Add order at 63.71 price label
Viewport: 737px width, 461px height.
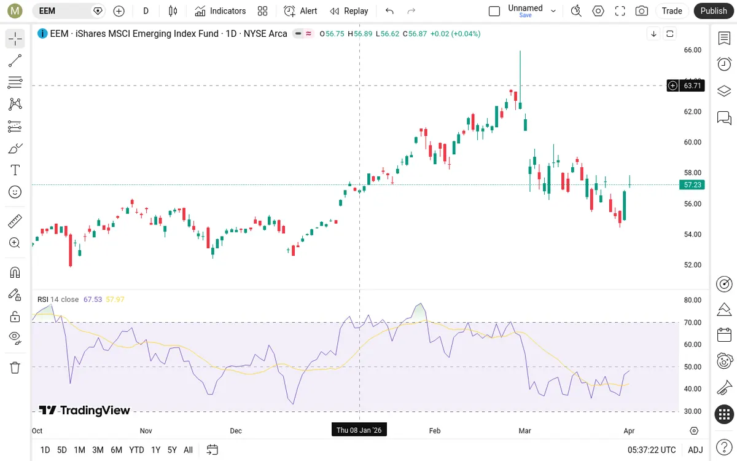coord(673,85)
